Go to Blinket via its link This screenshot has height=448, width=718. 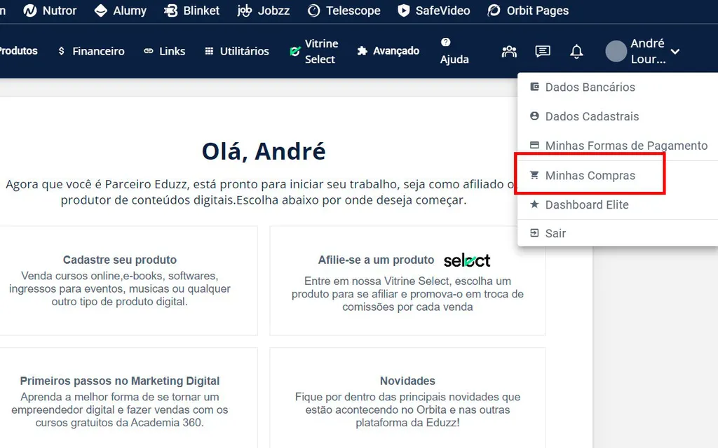click(191, 10)
